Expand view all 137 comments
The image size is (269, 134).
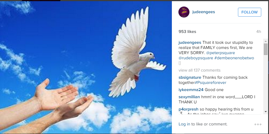point(199,70)
